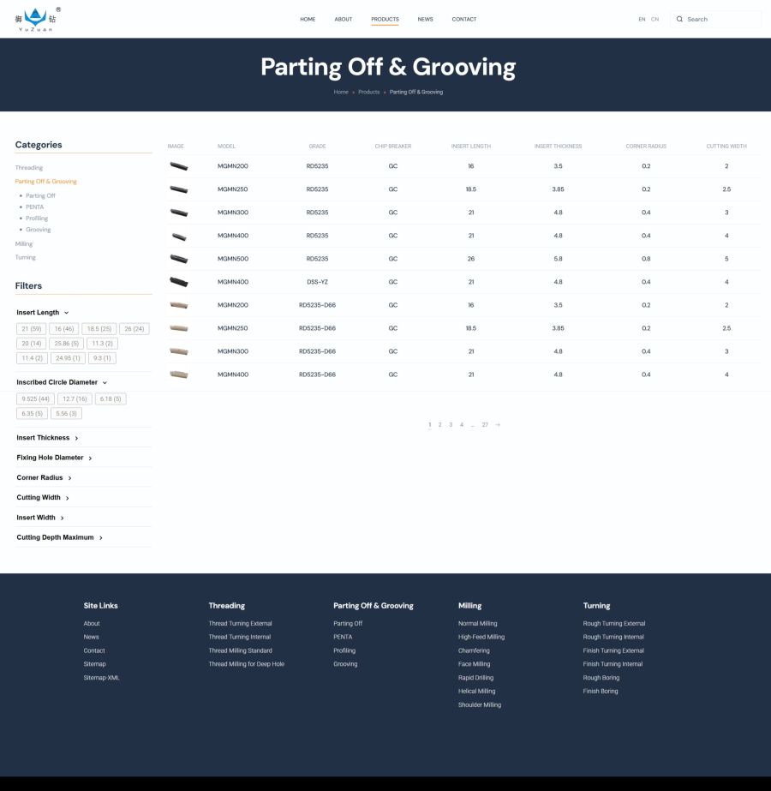Click the search magnifier icon

click(679, 19)
